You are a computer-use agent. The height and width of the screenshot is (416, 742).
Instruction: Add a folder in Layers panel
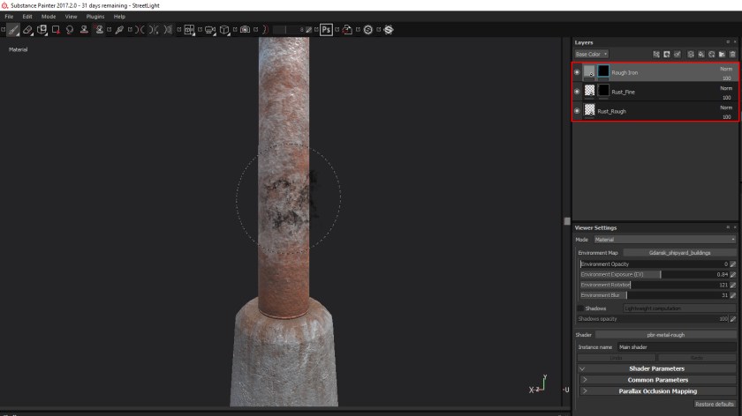click(x=722, y=54)
